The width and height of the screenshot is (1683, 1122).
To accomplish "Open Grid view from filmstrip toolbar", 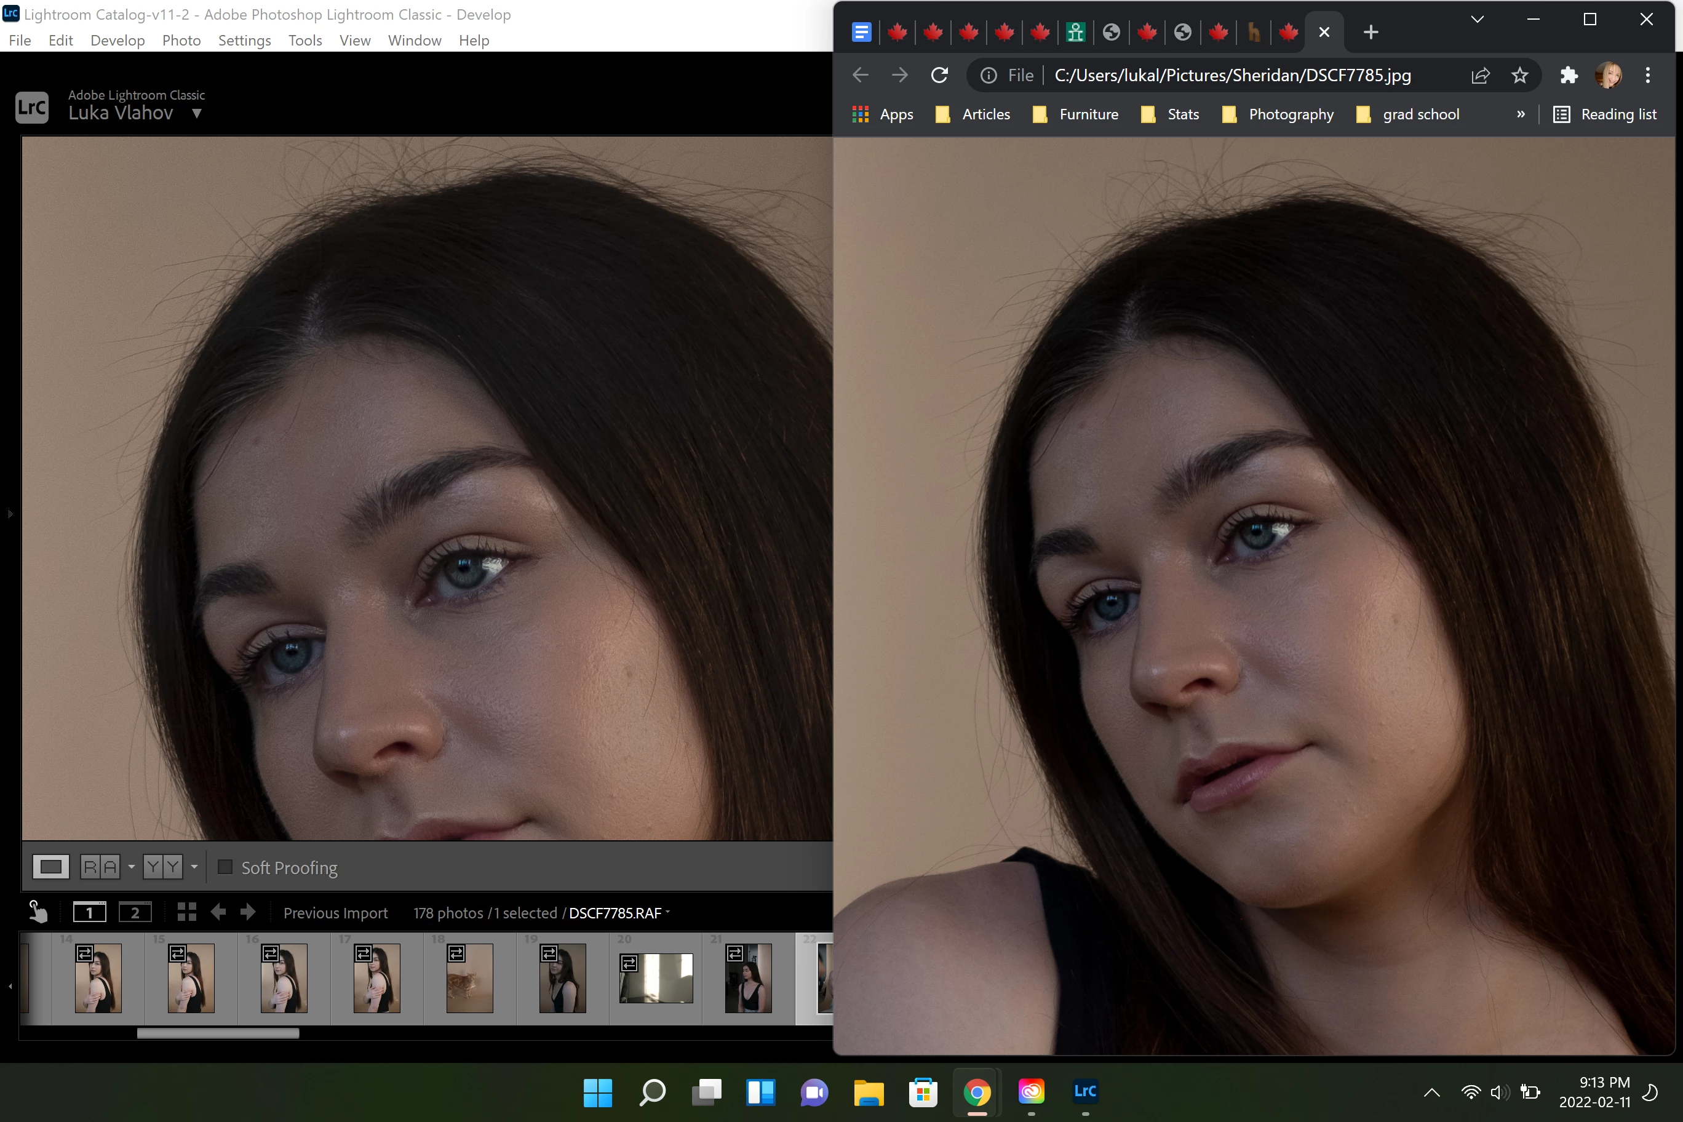I will point(187,912).
